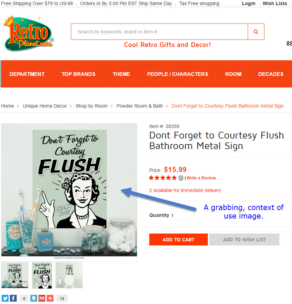Expand the Decades menu
The height and width of the screenshot is (304, 292).
pos(271,74)
